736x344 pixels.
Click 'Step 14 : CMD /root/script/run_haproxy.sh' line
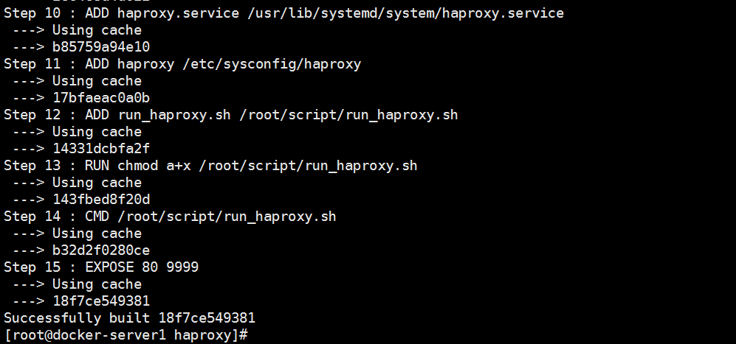point(170,217)
